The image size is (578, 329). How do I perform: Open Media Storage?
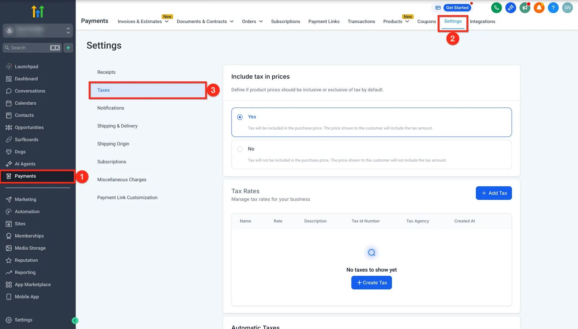(30, 248)
